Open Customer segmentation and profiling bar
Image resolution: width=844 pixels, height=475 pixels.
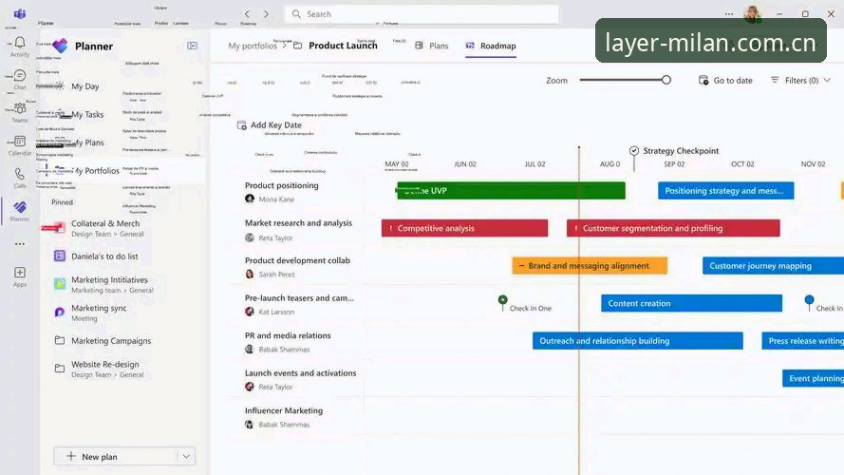coord(673,228)
